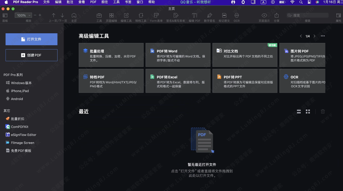Switch recent files to grid view
The image size is (343, 191).
pyautogui.click(x=308, y=112)
